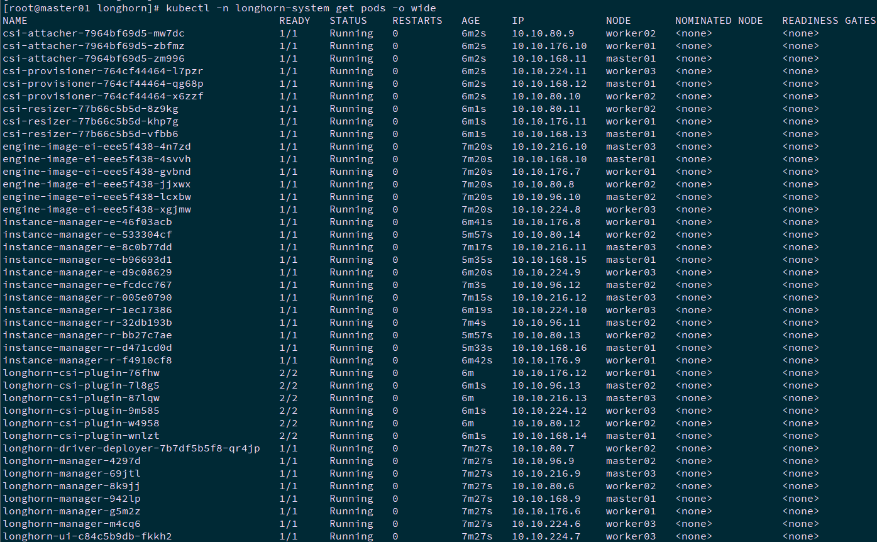Select the READINESS GATES column header
This screenshot has width=877, height=542.
[x=829, y=21]
